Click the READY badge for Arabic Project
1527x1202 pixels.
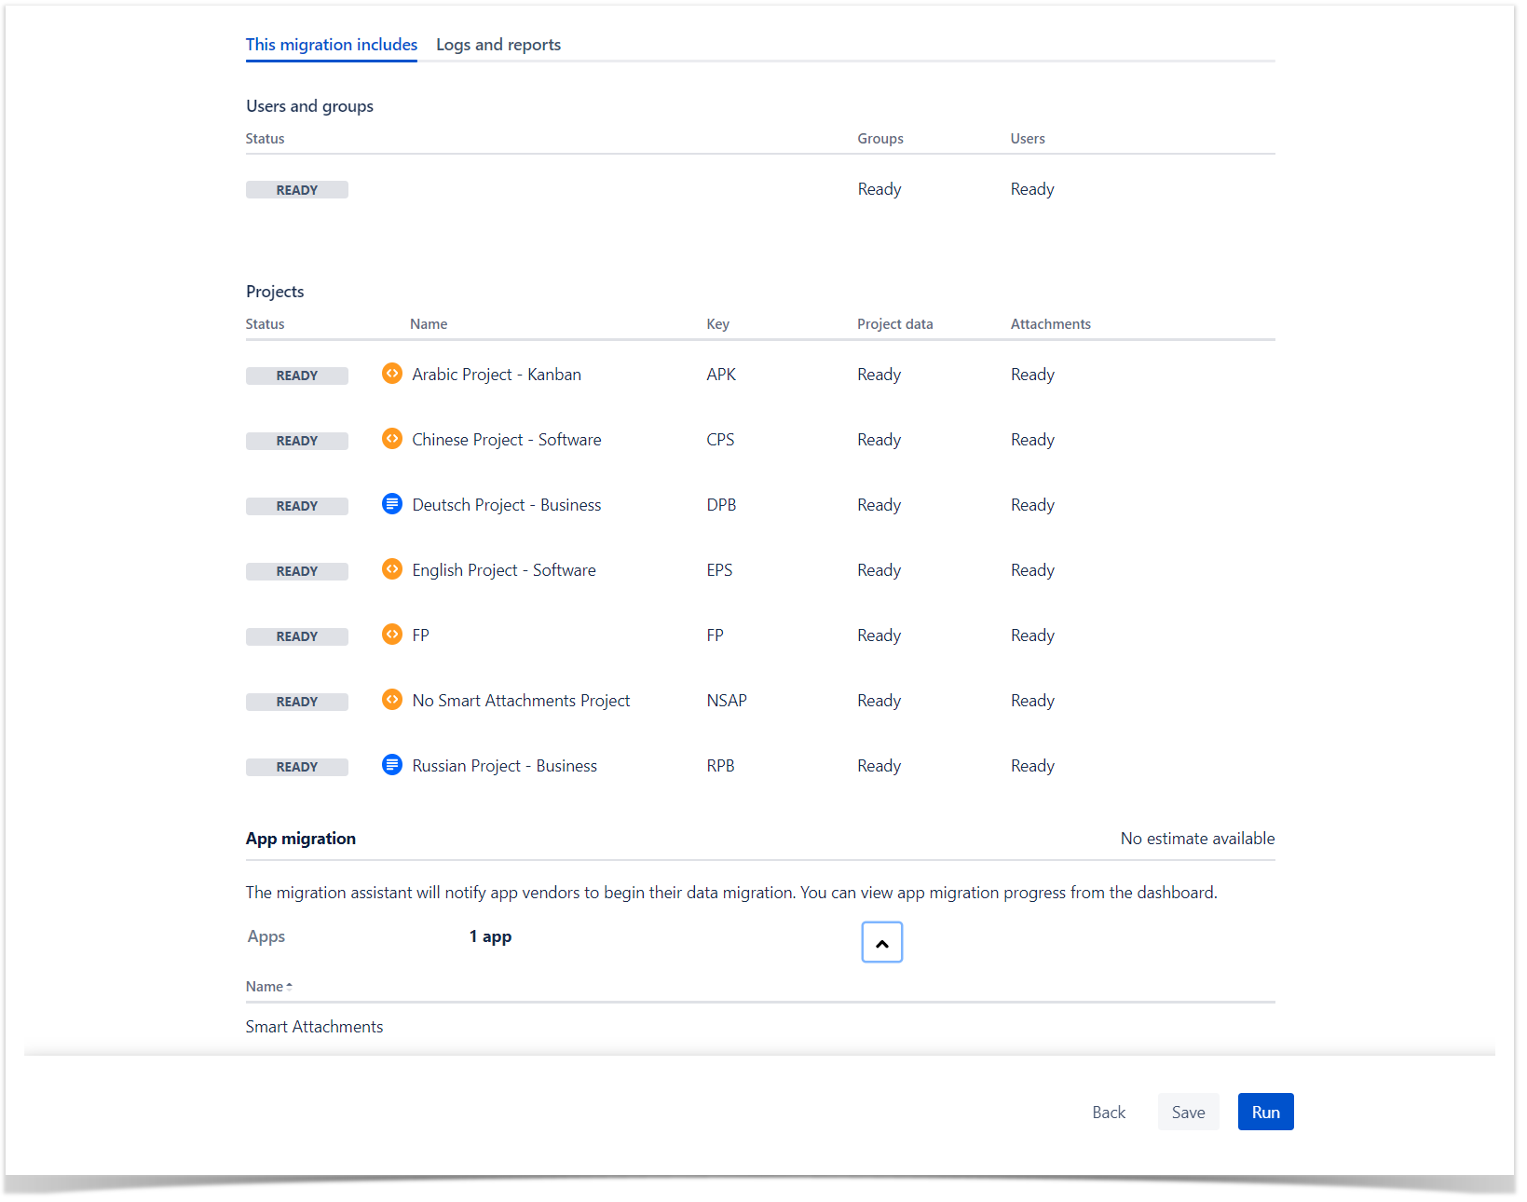(296, 376)
